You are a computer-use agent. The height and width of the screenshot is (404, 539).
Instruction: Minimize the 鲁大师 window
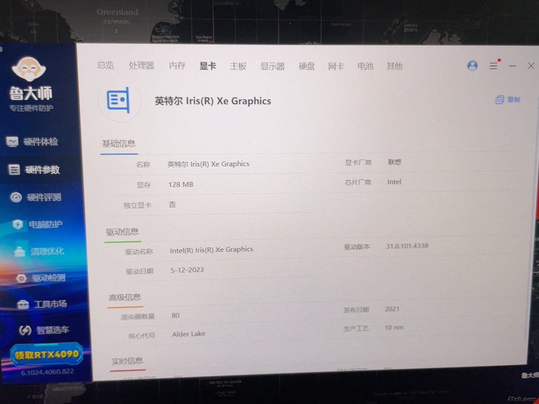[512, 66]
